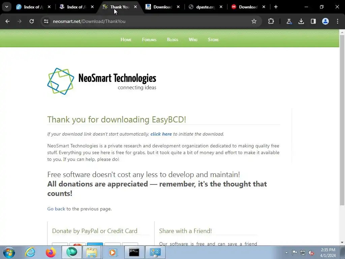Image resolution: width=345 pixels, height=259 pixels.
Task: Show the downloads panel
Action: [301, 21]
